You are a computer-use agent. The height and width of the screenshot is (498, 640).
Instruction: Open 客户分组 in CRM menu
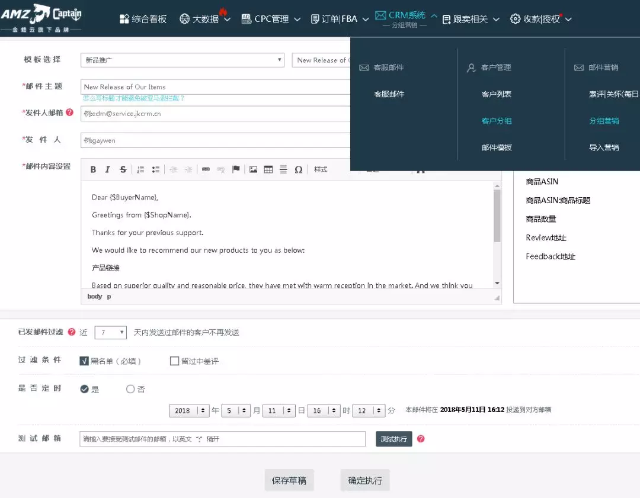(497, 121)
